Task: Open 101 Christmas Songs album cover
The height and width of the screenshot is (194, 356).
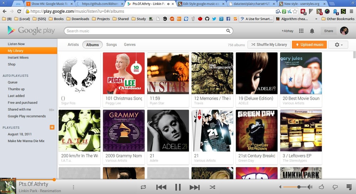Action: point(124,73)
